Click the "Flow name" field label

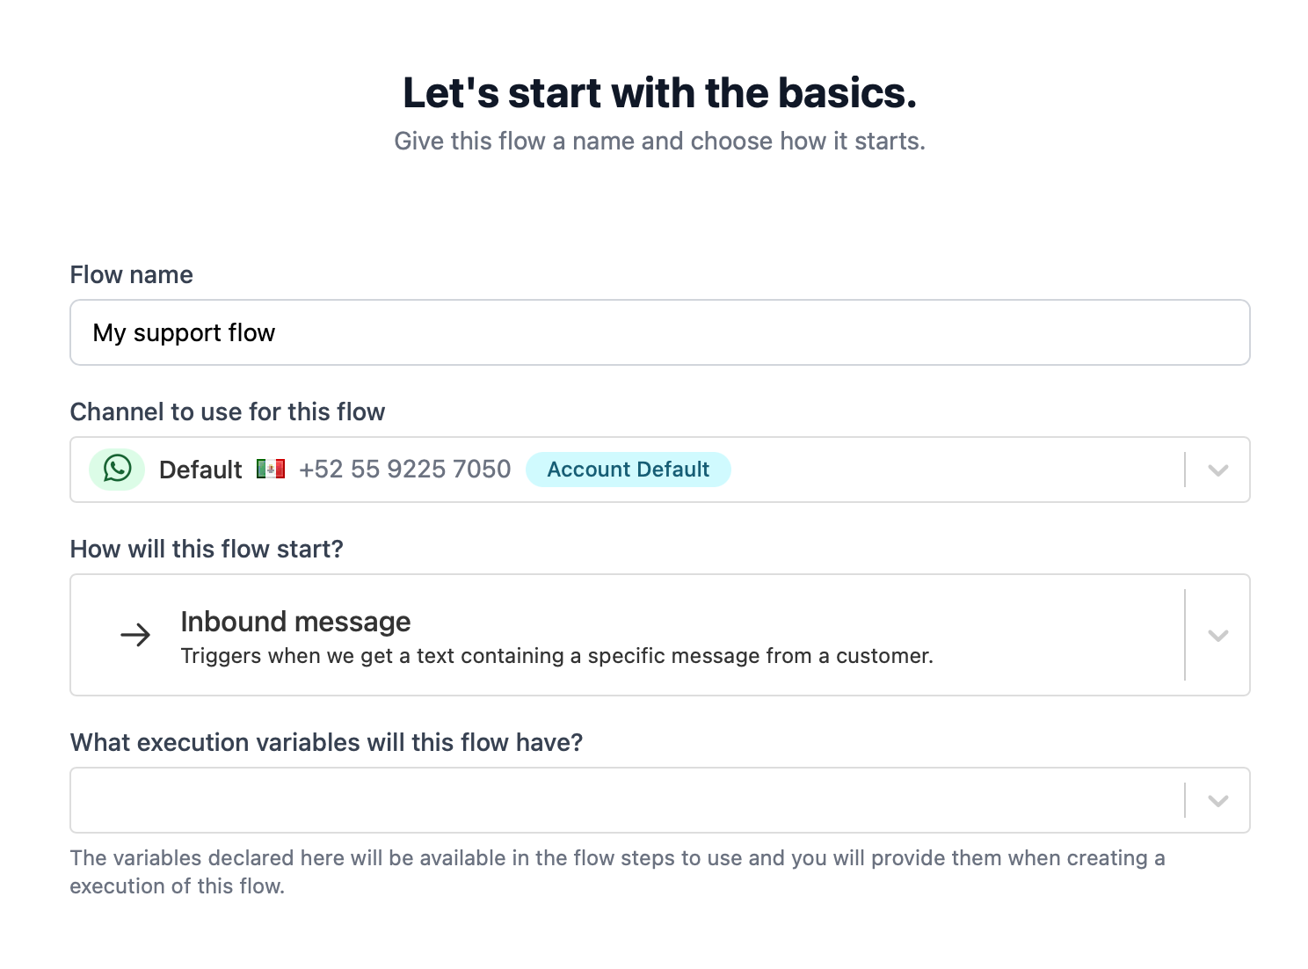[x=131, y=274]
